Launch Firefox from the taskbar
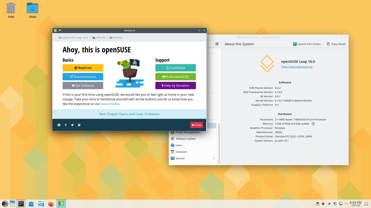Viewport: 371px width, 208px height. tap(51, 204)
